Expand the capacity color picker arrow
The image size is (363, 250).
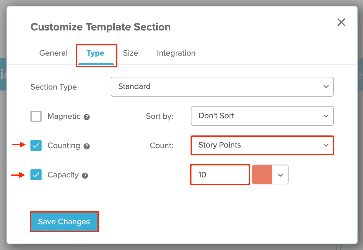(280, 175)
